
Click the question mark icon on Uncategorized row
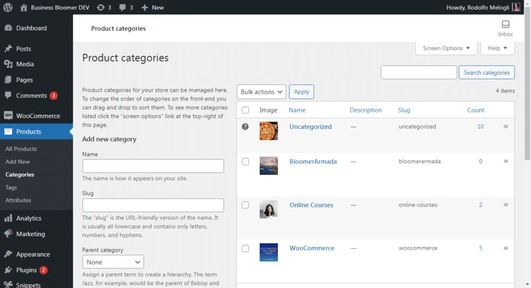pyautogui.click(x=245, y=126)
